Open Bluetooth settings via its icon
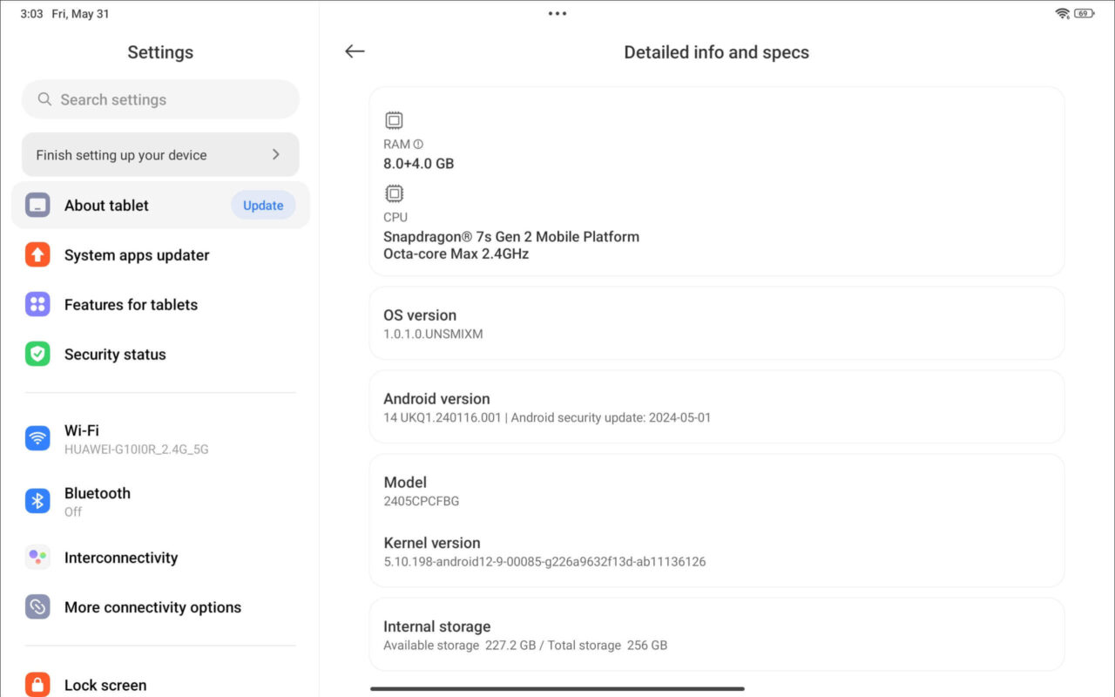Image resolution: width=1115 pixels, height=697 pixels. pyautogui.click(x=37, y=501)
